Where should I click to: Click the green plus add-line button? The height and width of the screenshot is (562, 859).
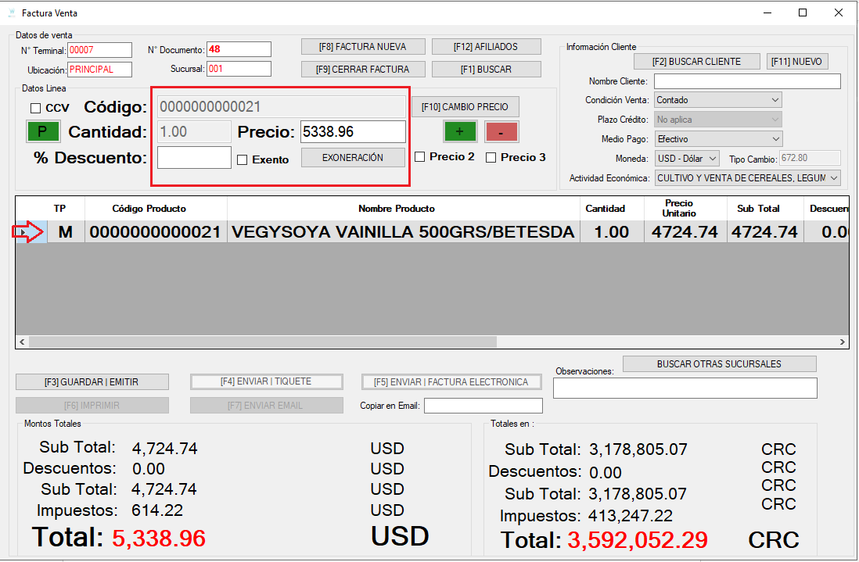coord(460,131)
